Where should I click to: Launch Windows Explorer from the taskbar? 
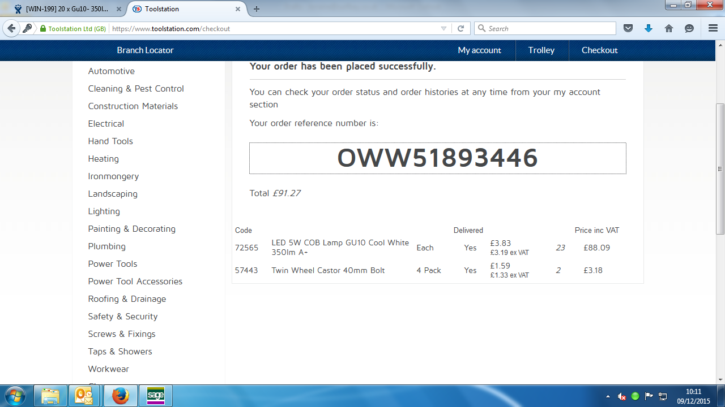tap(50, 396)
